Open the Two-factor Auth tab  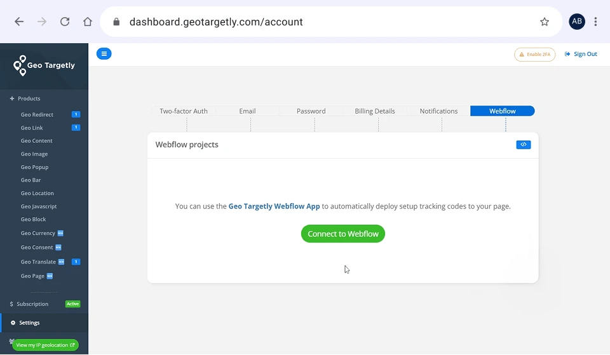pyautogui.click(x=184, y=111)
